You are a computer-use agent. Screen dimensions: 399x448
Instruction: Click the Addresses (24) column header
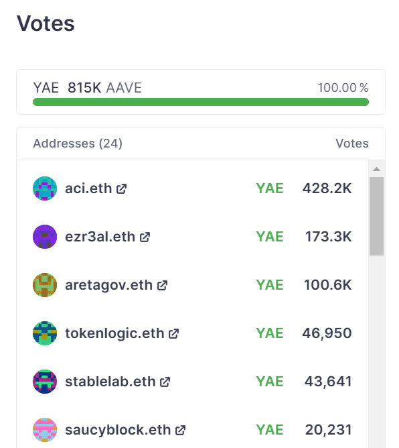coord(78,144)
